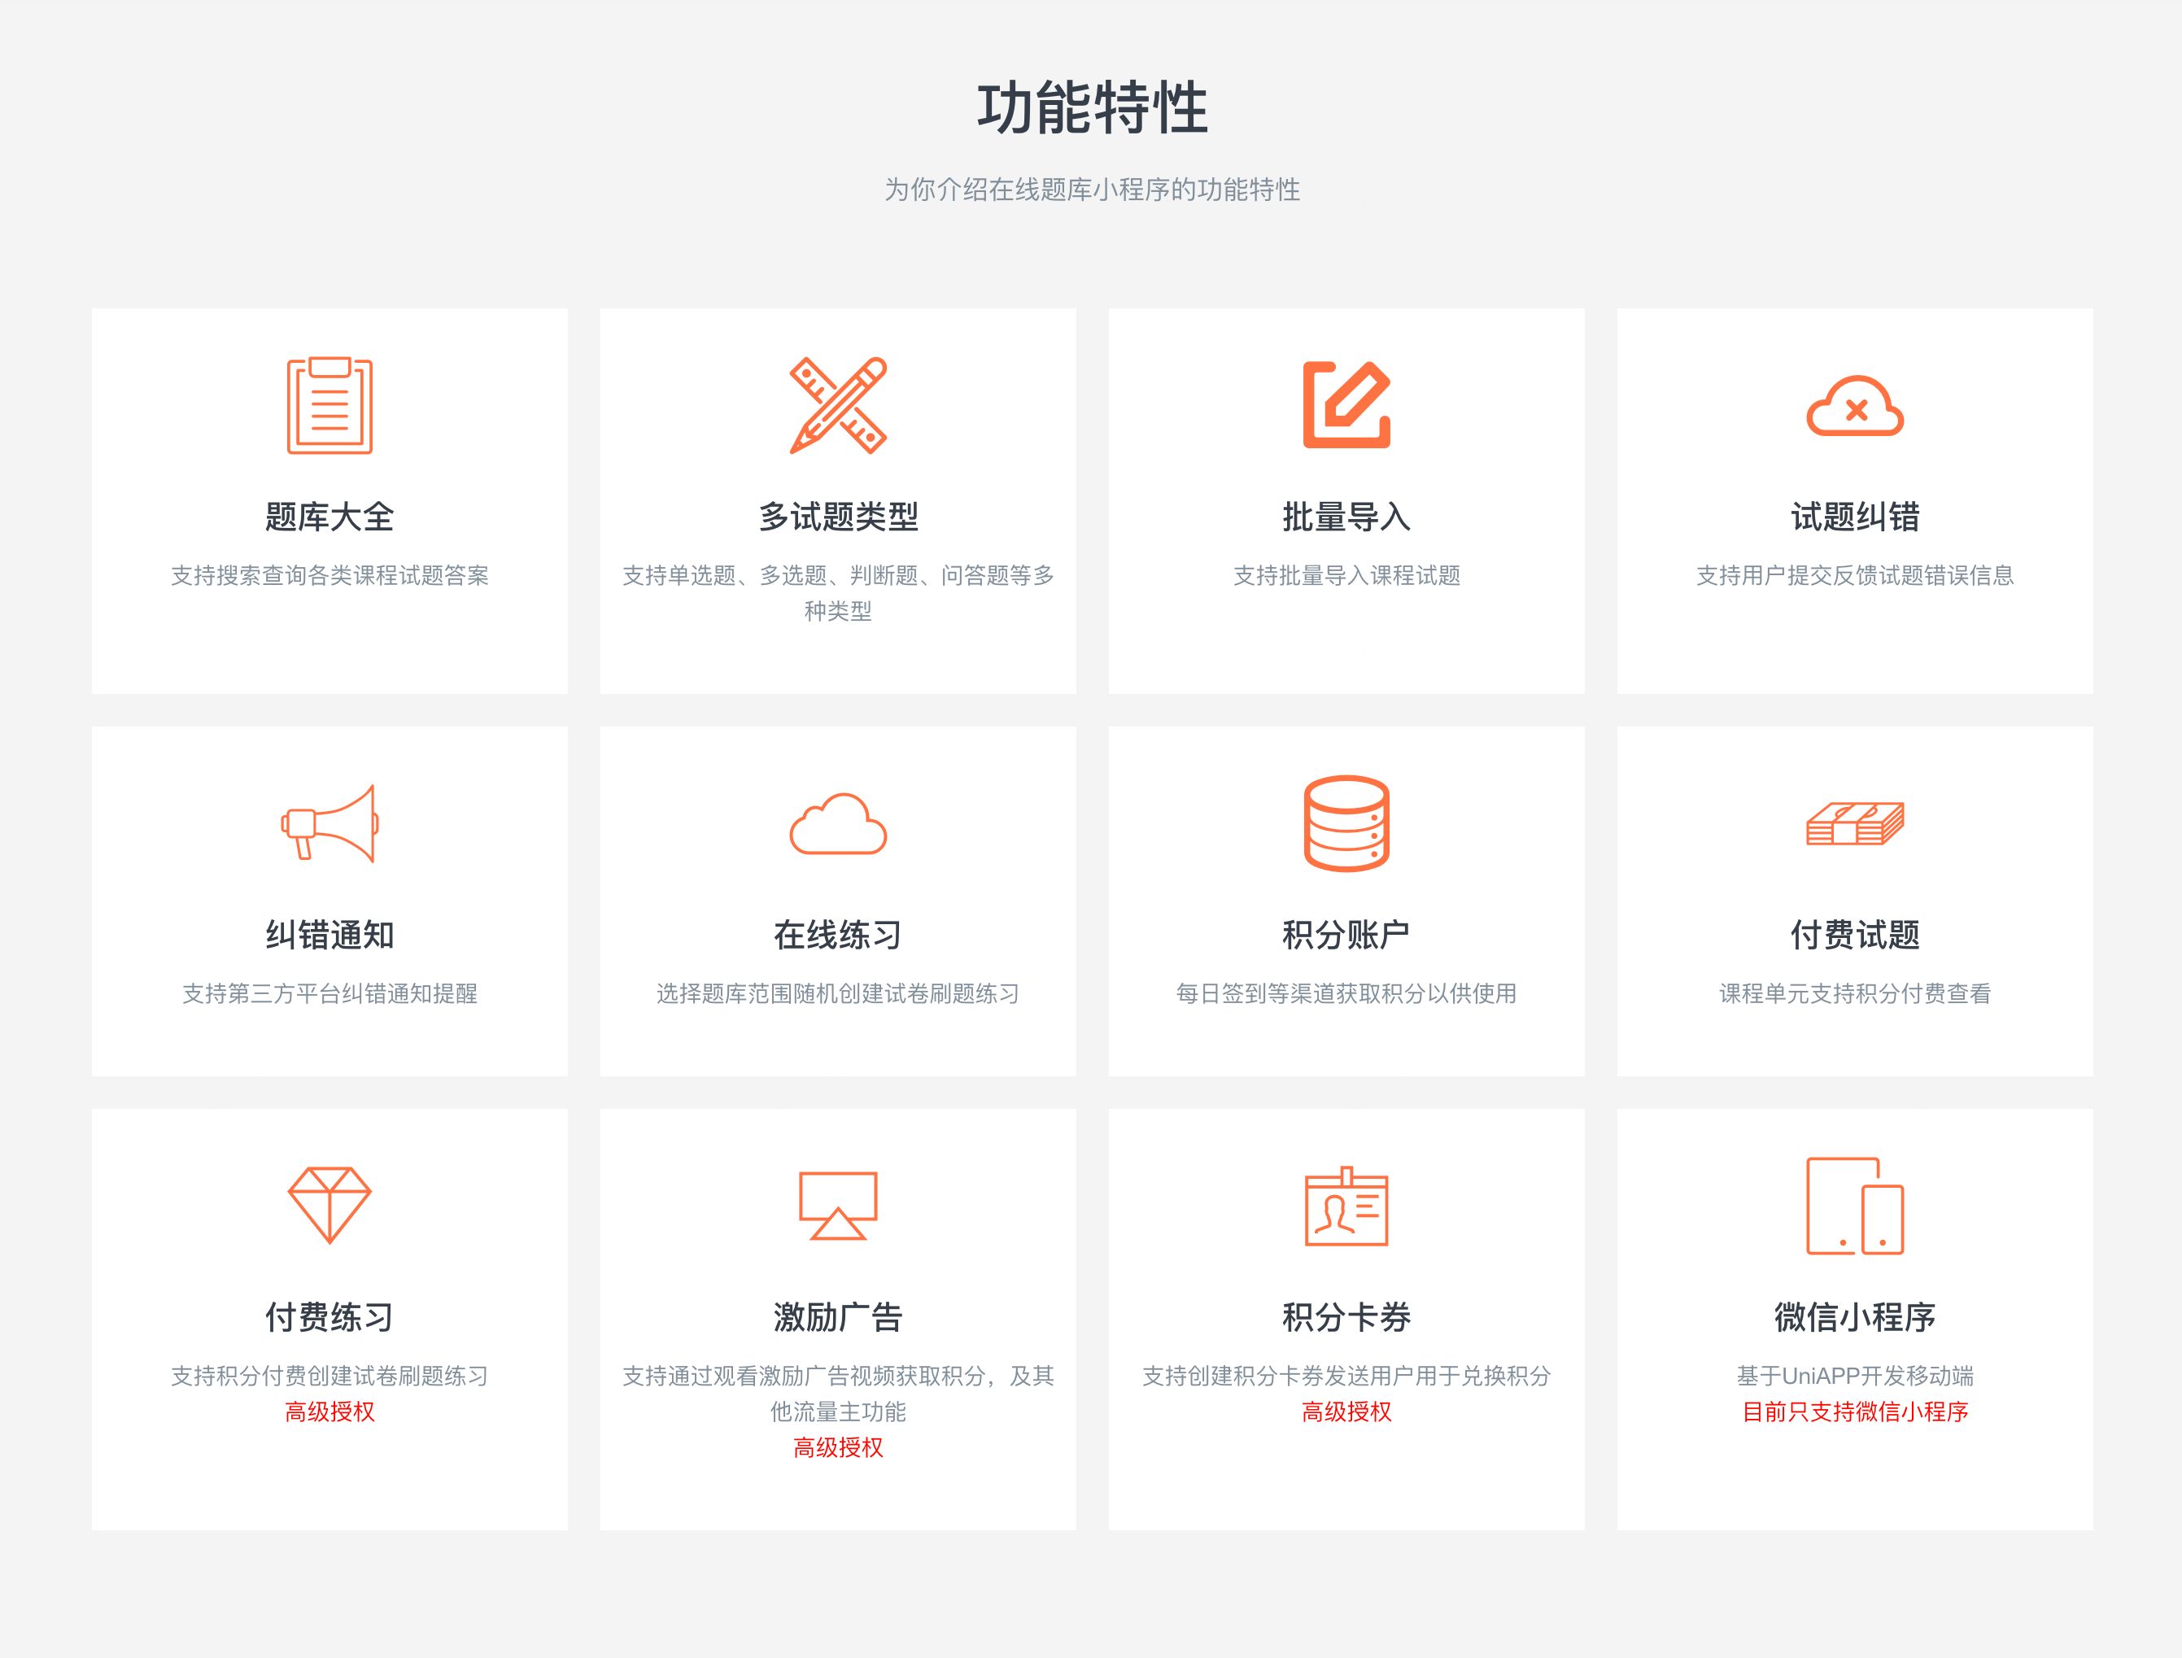
Task: Click the 功能特性 page heading
Action: click(1092, 107)
